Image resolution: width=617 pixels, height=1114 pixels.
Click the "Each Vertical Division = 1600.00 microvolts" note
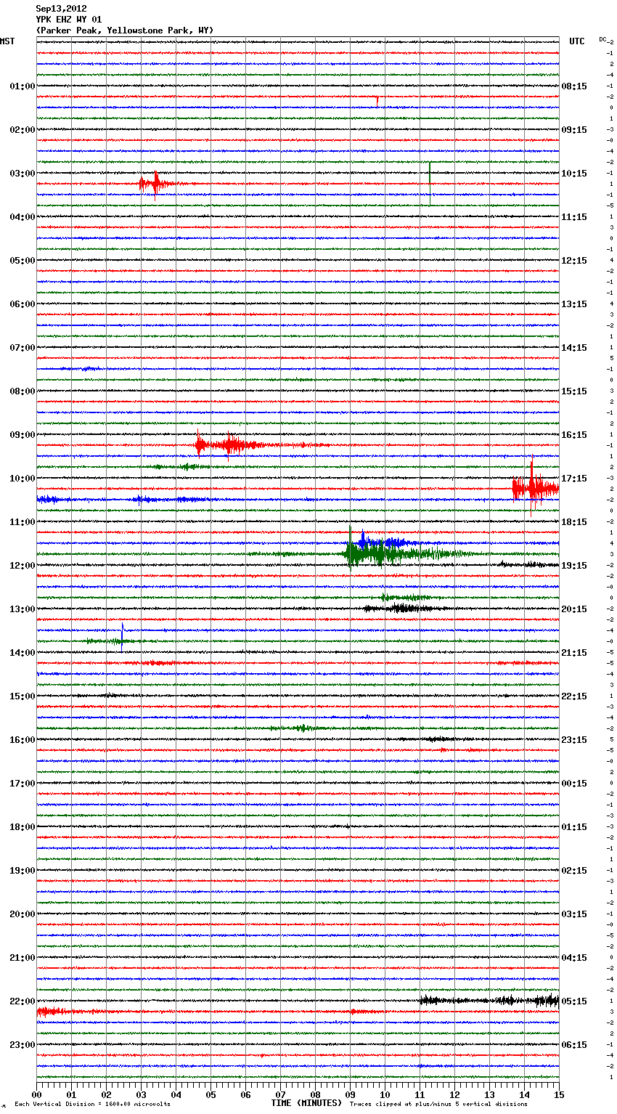pos(93,1105)
